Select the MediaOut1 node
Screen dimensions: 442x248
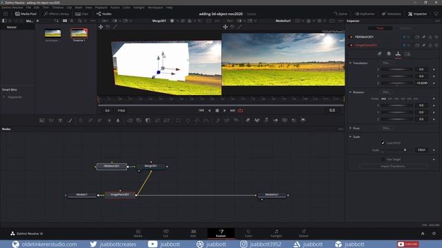coord(272,195)
